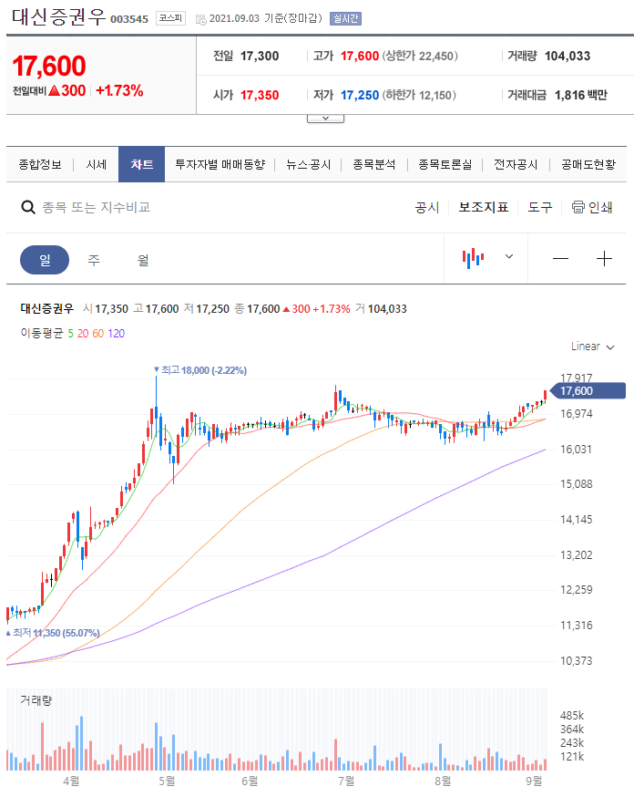Zoom in chart with plus icon
The height and width of the screenshot is (797, 634).
tap(604, 259)
